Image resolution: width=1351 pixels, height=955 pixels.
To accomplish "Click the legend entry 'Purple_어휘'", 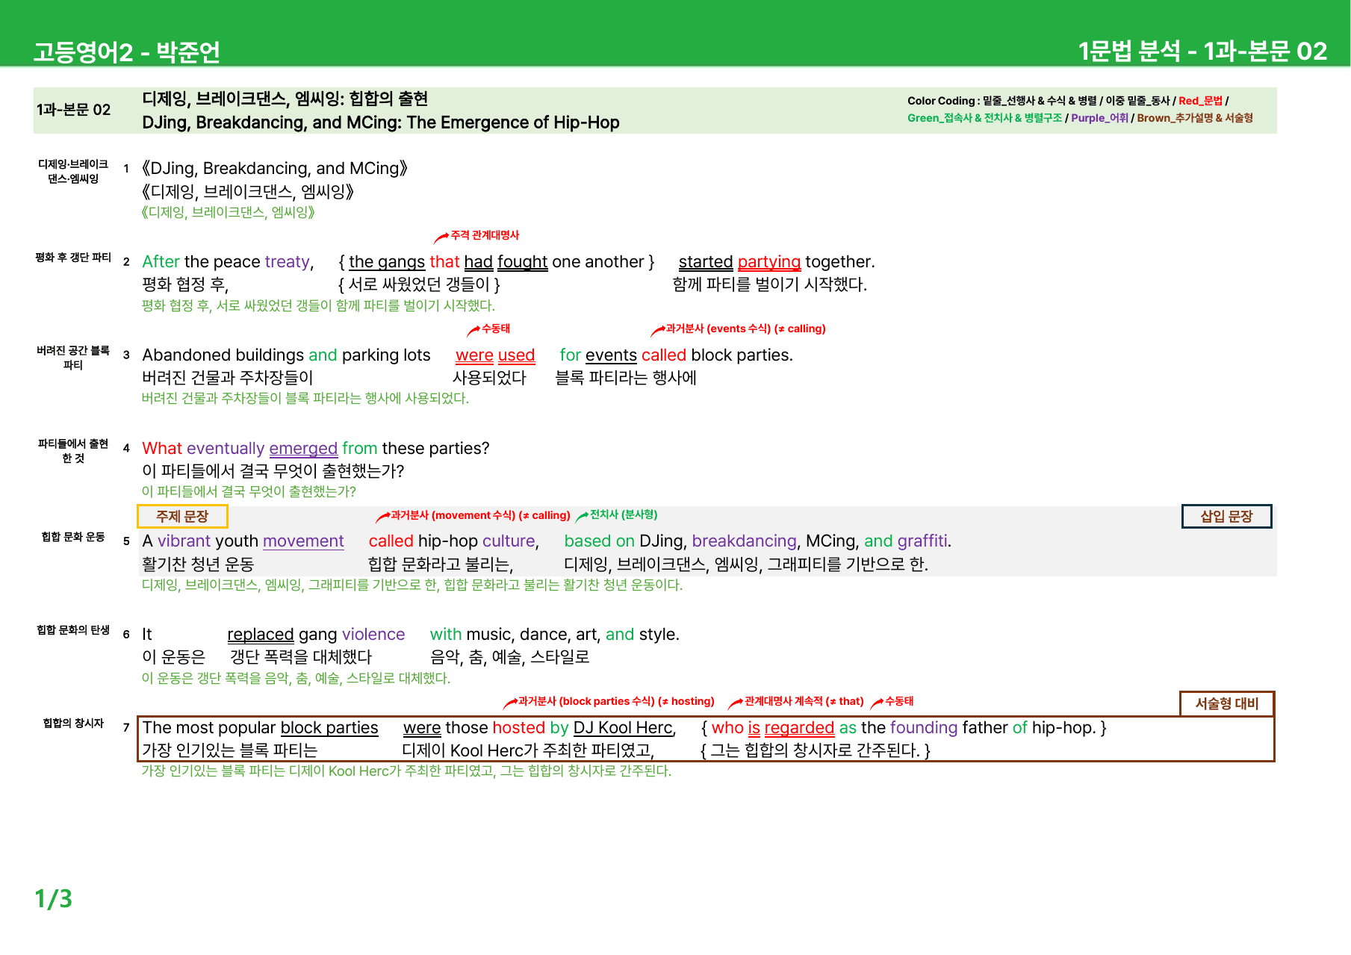I will point(1099,118).
